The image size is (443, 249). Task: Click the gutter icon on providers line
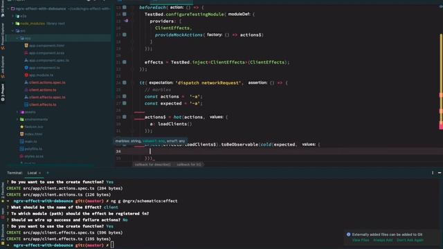click(x=126, y=21)
